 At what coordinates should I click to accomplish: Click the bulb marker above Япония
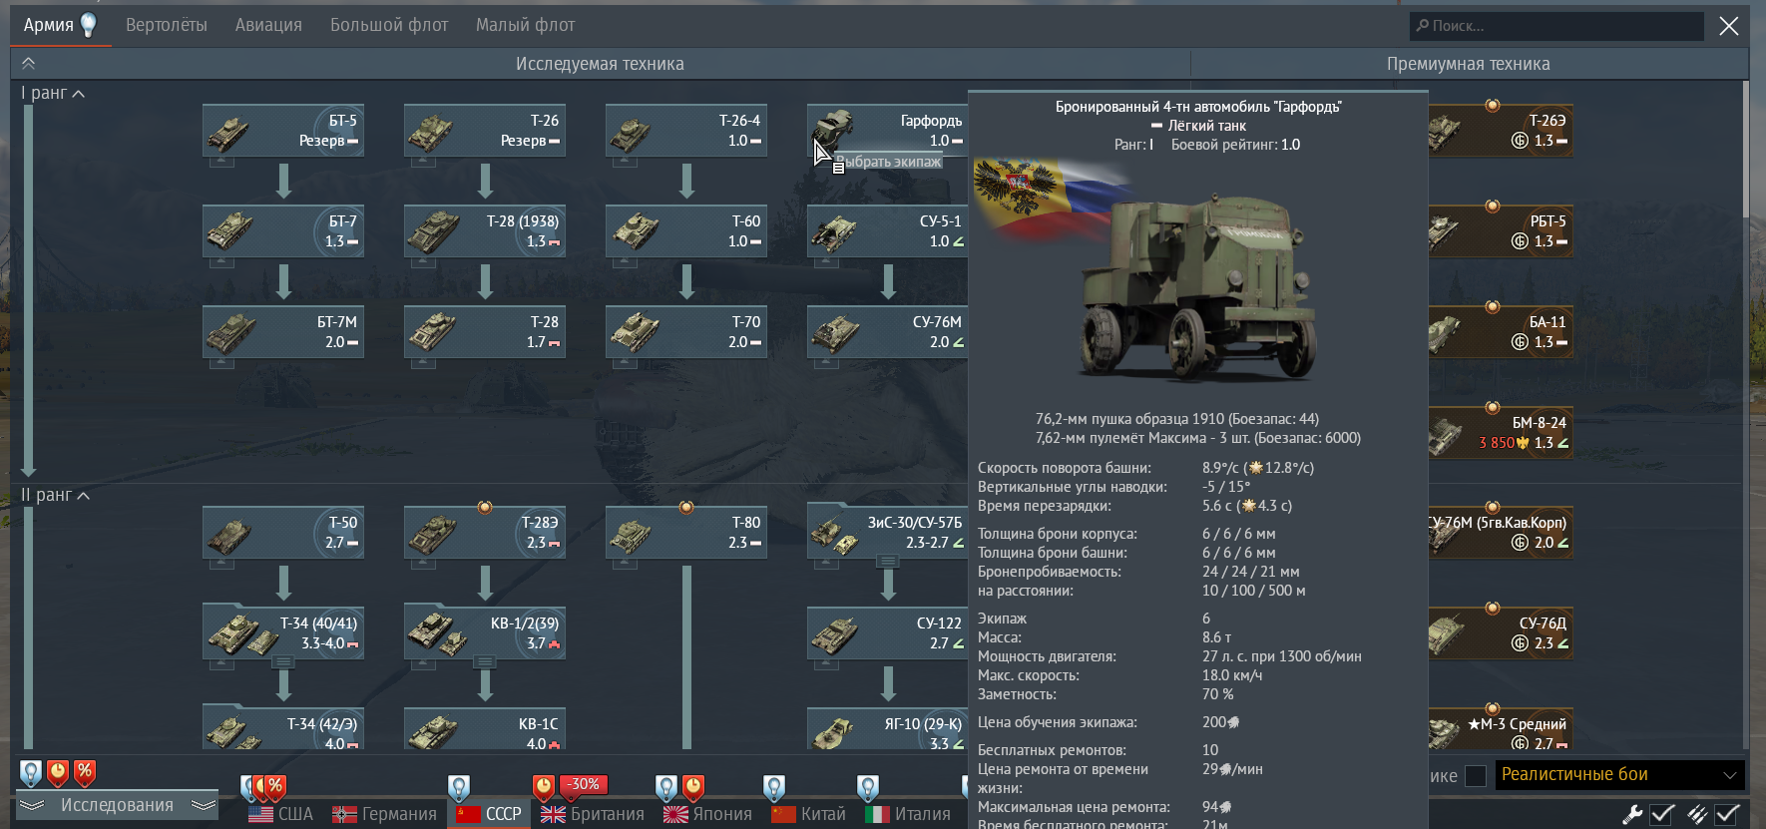click(666, 788)
